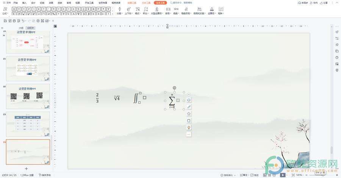Toggle the 备注 notes pane
The image size is (341, 178).
(244, 175)
